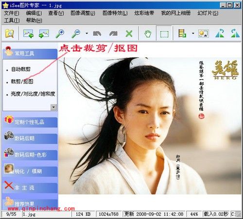Click the 裁剪/抠图 link
Image resolution: width=243 pixels, height=219 pixels.
(22, 82)
